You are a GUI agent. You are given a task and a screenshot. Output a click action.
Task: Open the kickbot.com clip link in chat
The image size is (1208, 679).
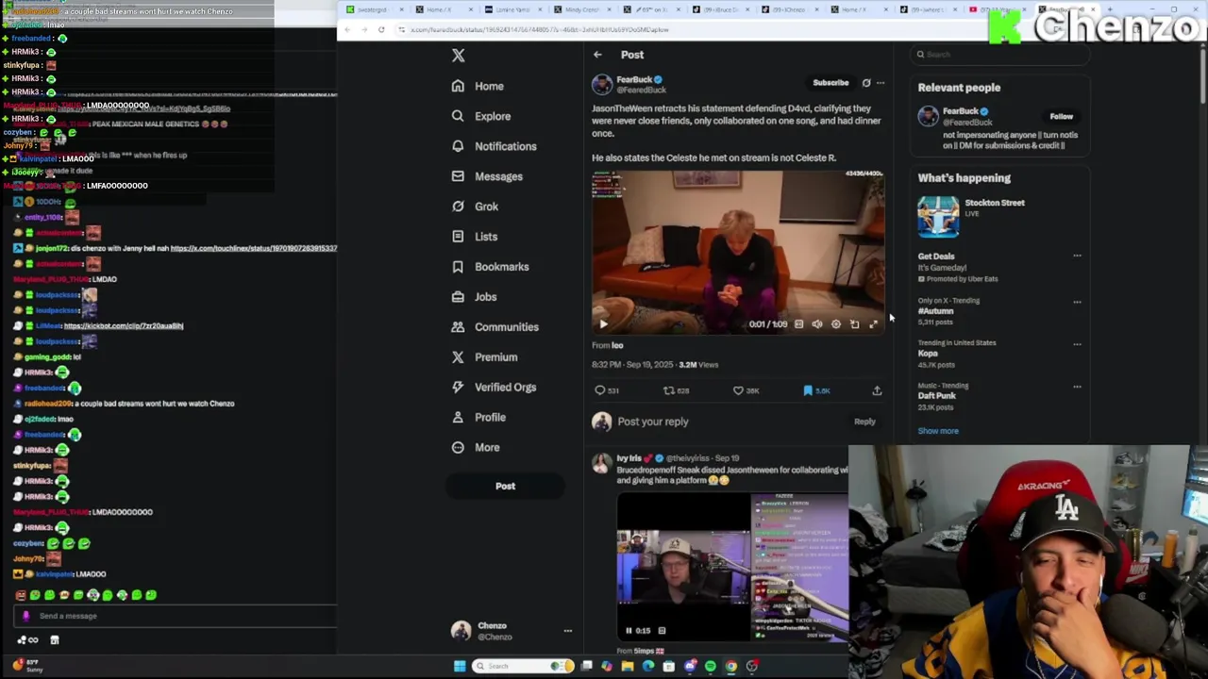click(124, 326)
